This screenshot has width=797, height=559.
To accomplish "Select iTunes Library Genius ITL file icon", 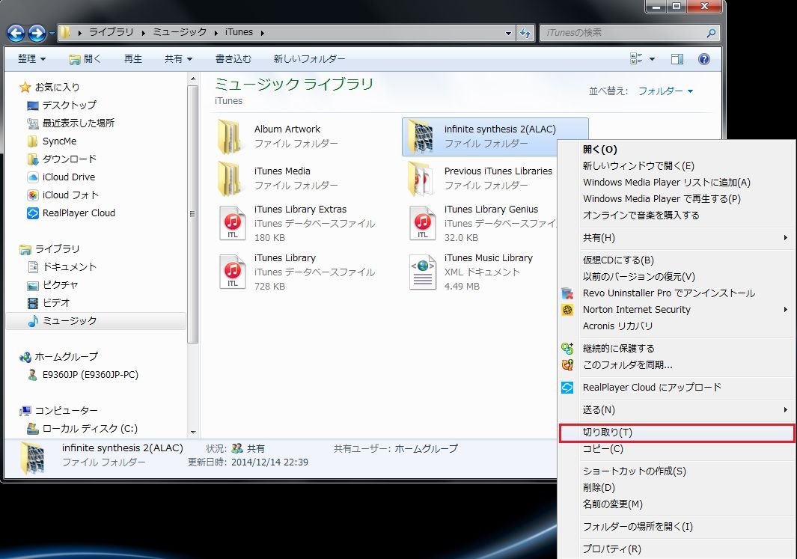I will 423,223.
